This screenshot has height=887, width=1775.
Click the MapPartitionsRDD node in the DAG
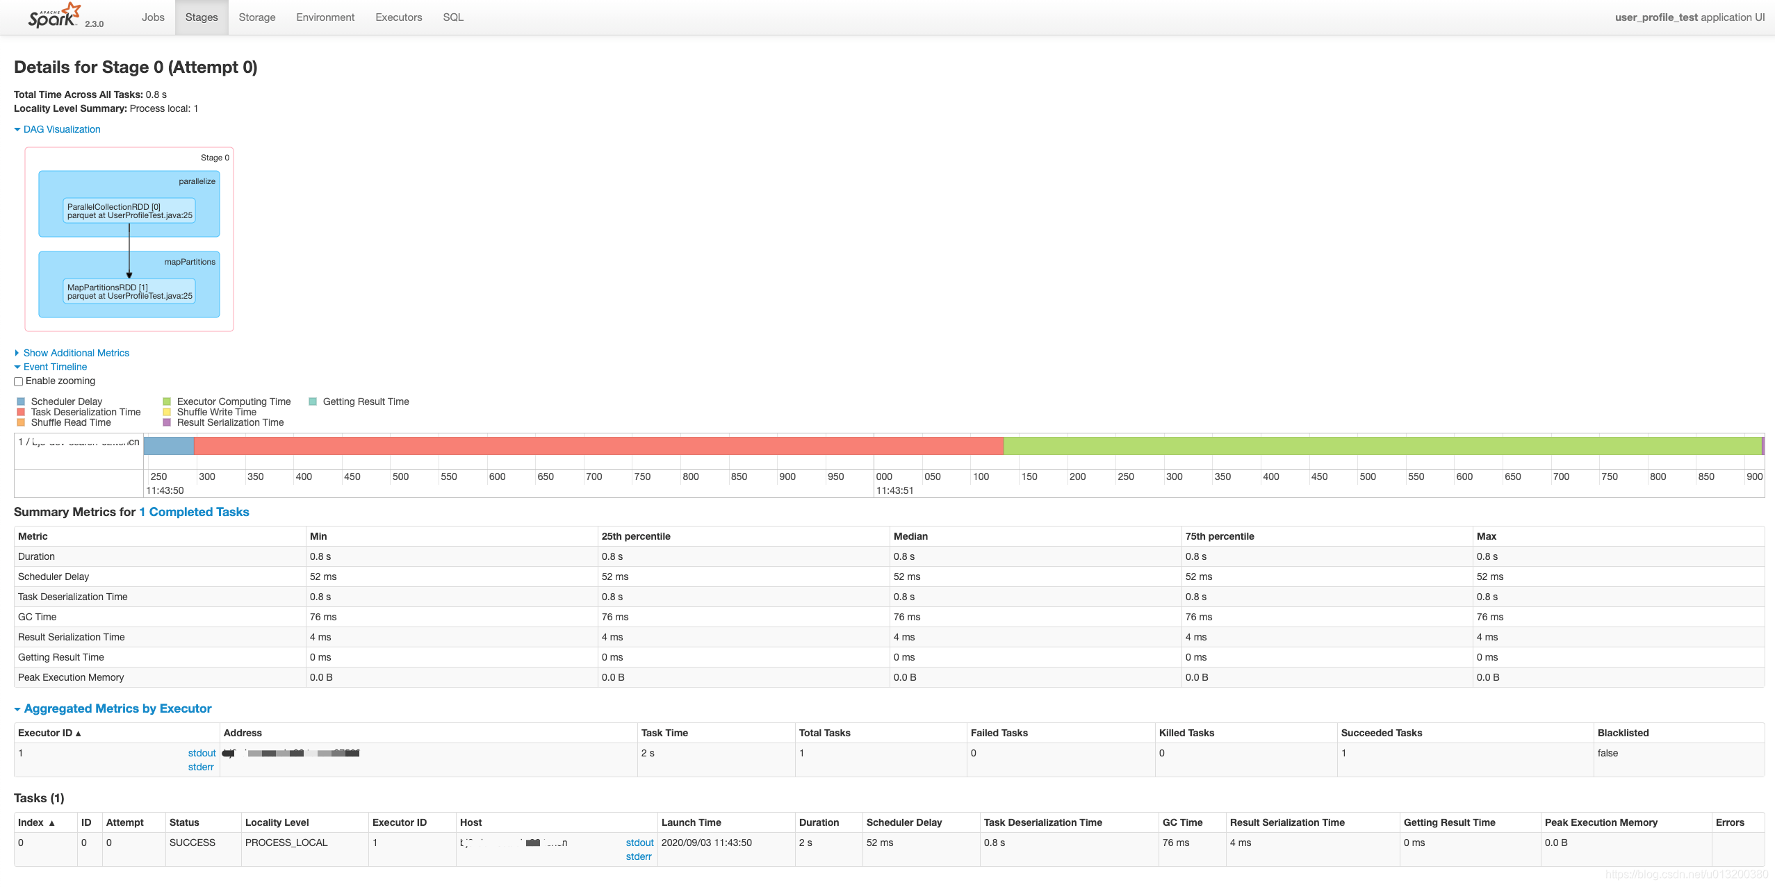tap(129, 292)
